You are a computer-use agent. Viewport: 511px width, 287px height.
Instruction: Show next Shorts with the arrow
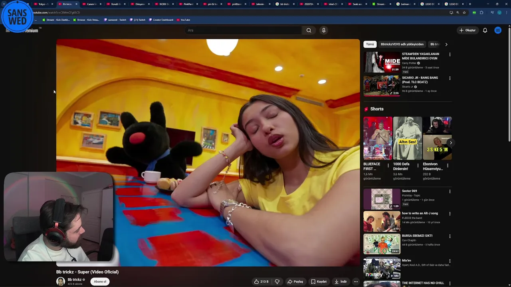coord(451,143)
